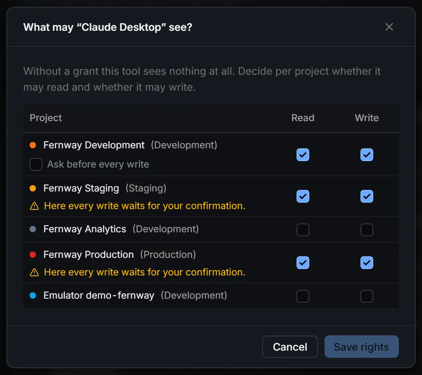Click the Ask before every write label
Screen dimensions: 422x375
pyautogui.click(x=98, y=164)
